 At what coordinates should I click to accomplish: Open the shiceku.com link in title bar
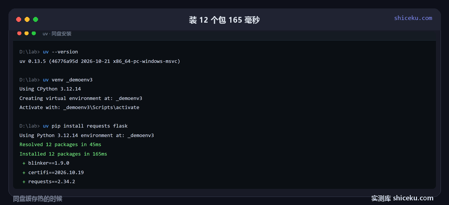413,18
